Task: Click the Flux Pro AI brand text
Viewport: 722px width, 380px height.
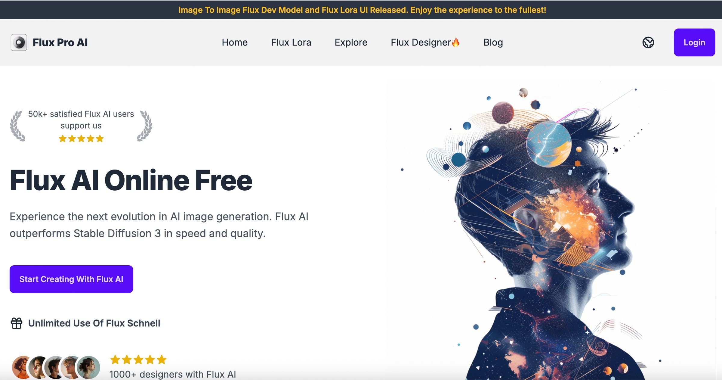Action: (60, 42)
